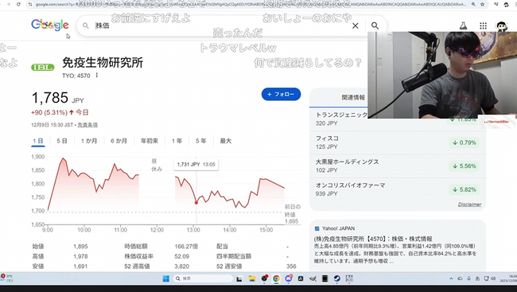Open the Google account avatar
This screenshot has height=292, width=517.
pyautogui.click(x=502, y=25)
